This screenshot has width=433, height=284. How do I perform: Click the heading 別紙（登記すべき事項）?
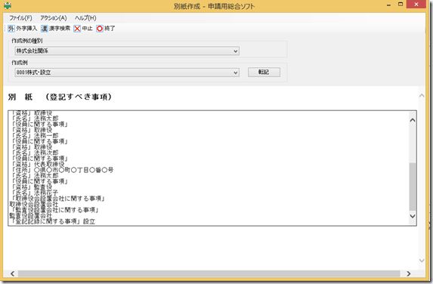click(60, 97)
